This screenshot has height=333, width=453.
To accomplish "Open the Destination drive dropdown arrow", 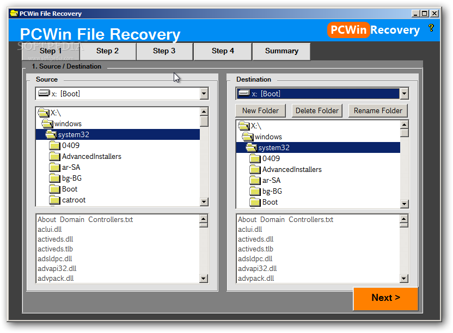I will (x=404, y=94).
